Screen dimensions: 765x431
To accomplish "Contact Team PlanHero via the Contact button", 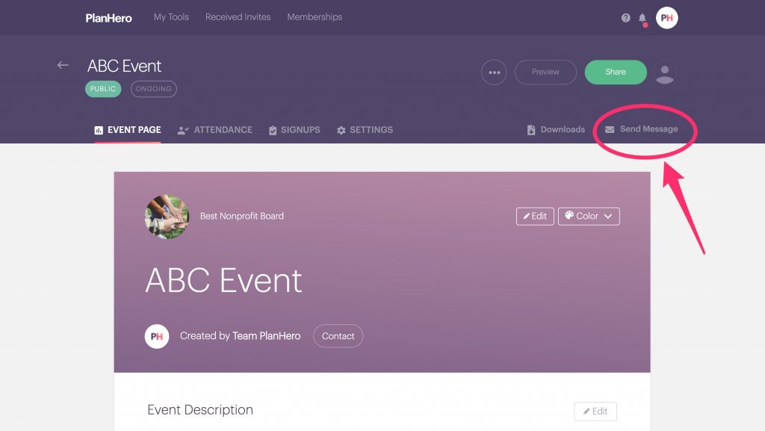I will click(x=338, y=335).
